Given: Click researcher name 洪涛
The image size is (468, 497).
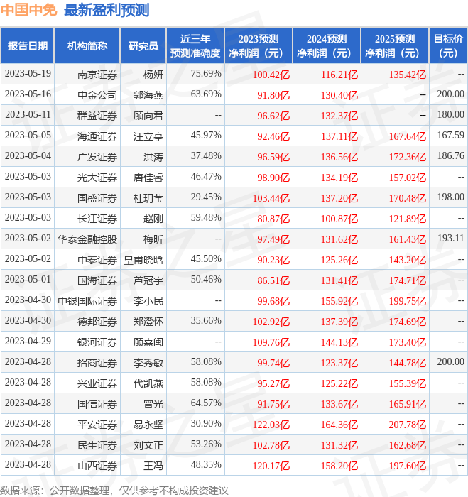Looking at the screenshot, I should click(153, 157).
